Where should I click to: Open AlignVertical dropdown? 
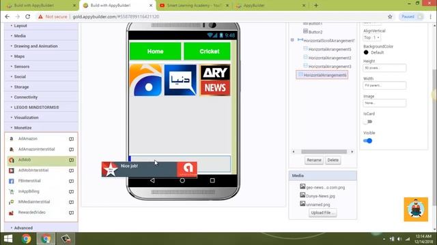371,37
